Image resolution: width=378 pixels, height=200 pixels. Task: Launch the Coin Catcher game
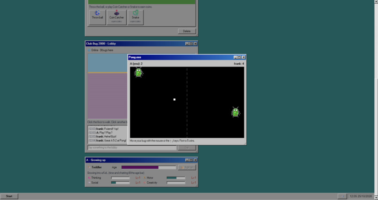117,17
